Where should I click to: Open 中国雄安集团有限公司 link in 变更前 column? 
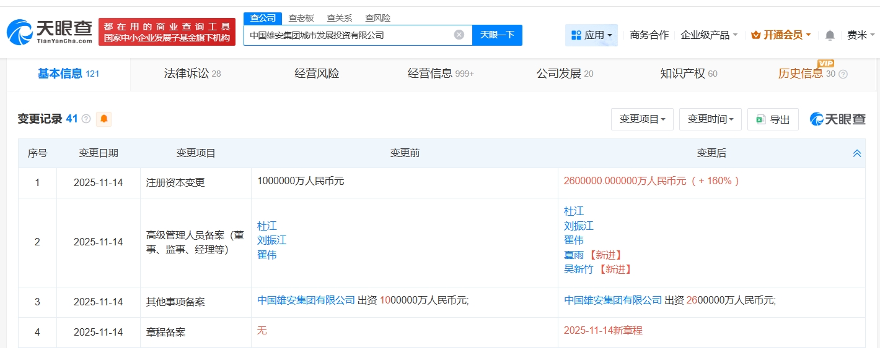coord(306,300)
